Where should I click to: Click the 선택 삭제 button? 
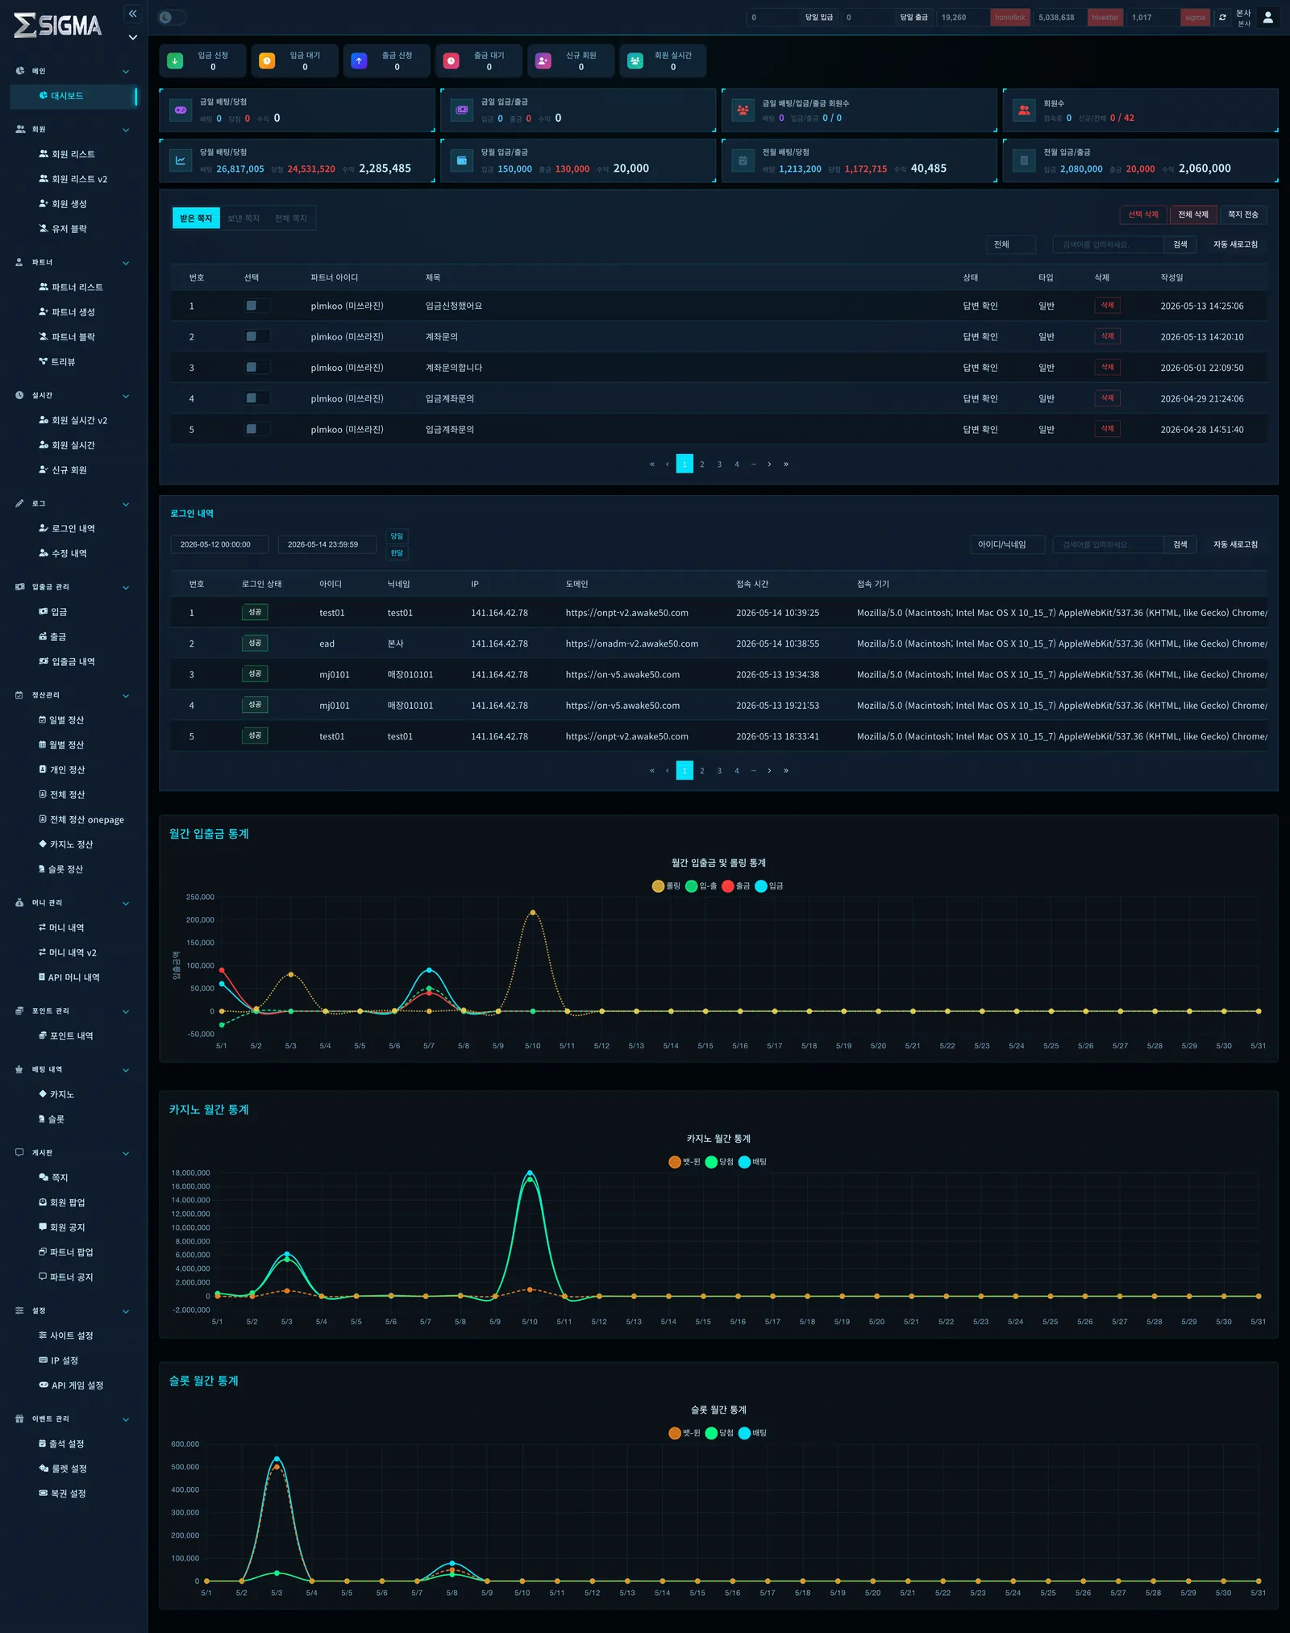1143,215
